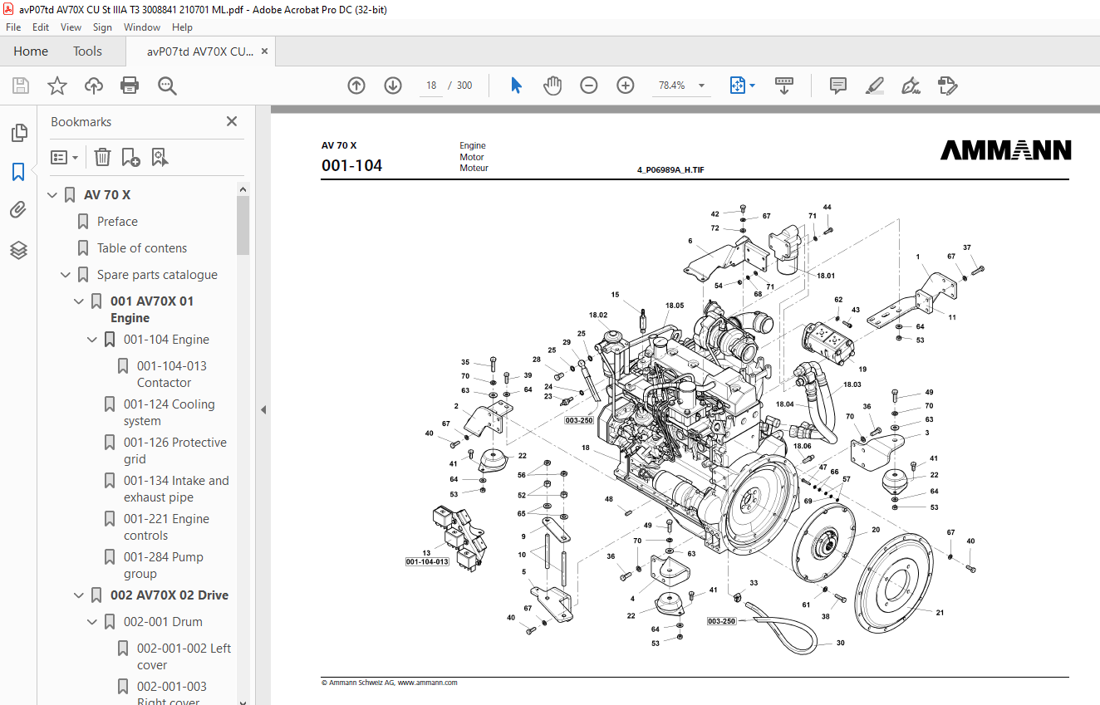The image size is (1100, 705).
Task: Click the www.ammann.com footer text
Action: coord(427,683)
